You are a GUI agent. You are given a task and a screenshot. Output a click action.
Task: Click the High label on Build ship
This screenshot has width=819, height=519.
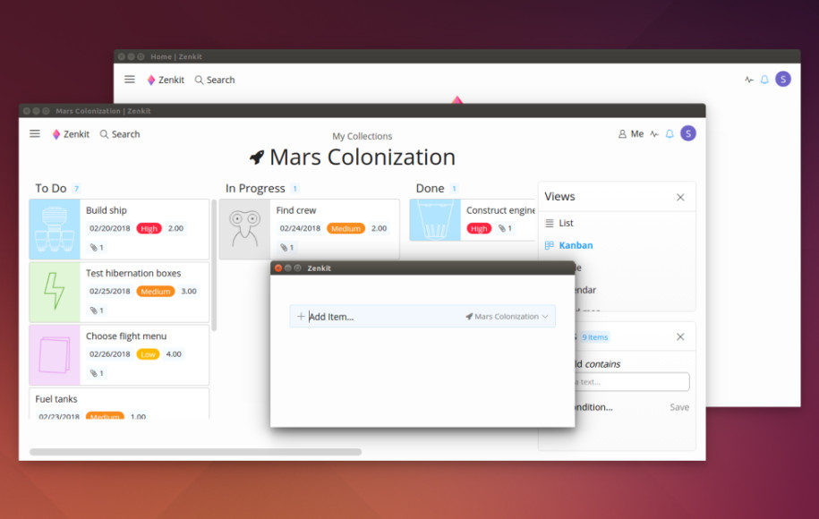point(149,229)
